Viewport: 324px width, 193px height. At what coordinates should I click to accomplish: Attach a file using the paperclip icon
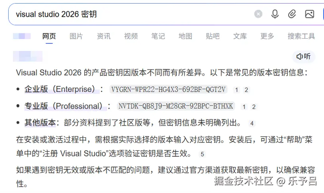(292, 14)
